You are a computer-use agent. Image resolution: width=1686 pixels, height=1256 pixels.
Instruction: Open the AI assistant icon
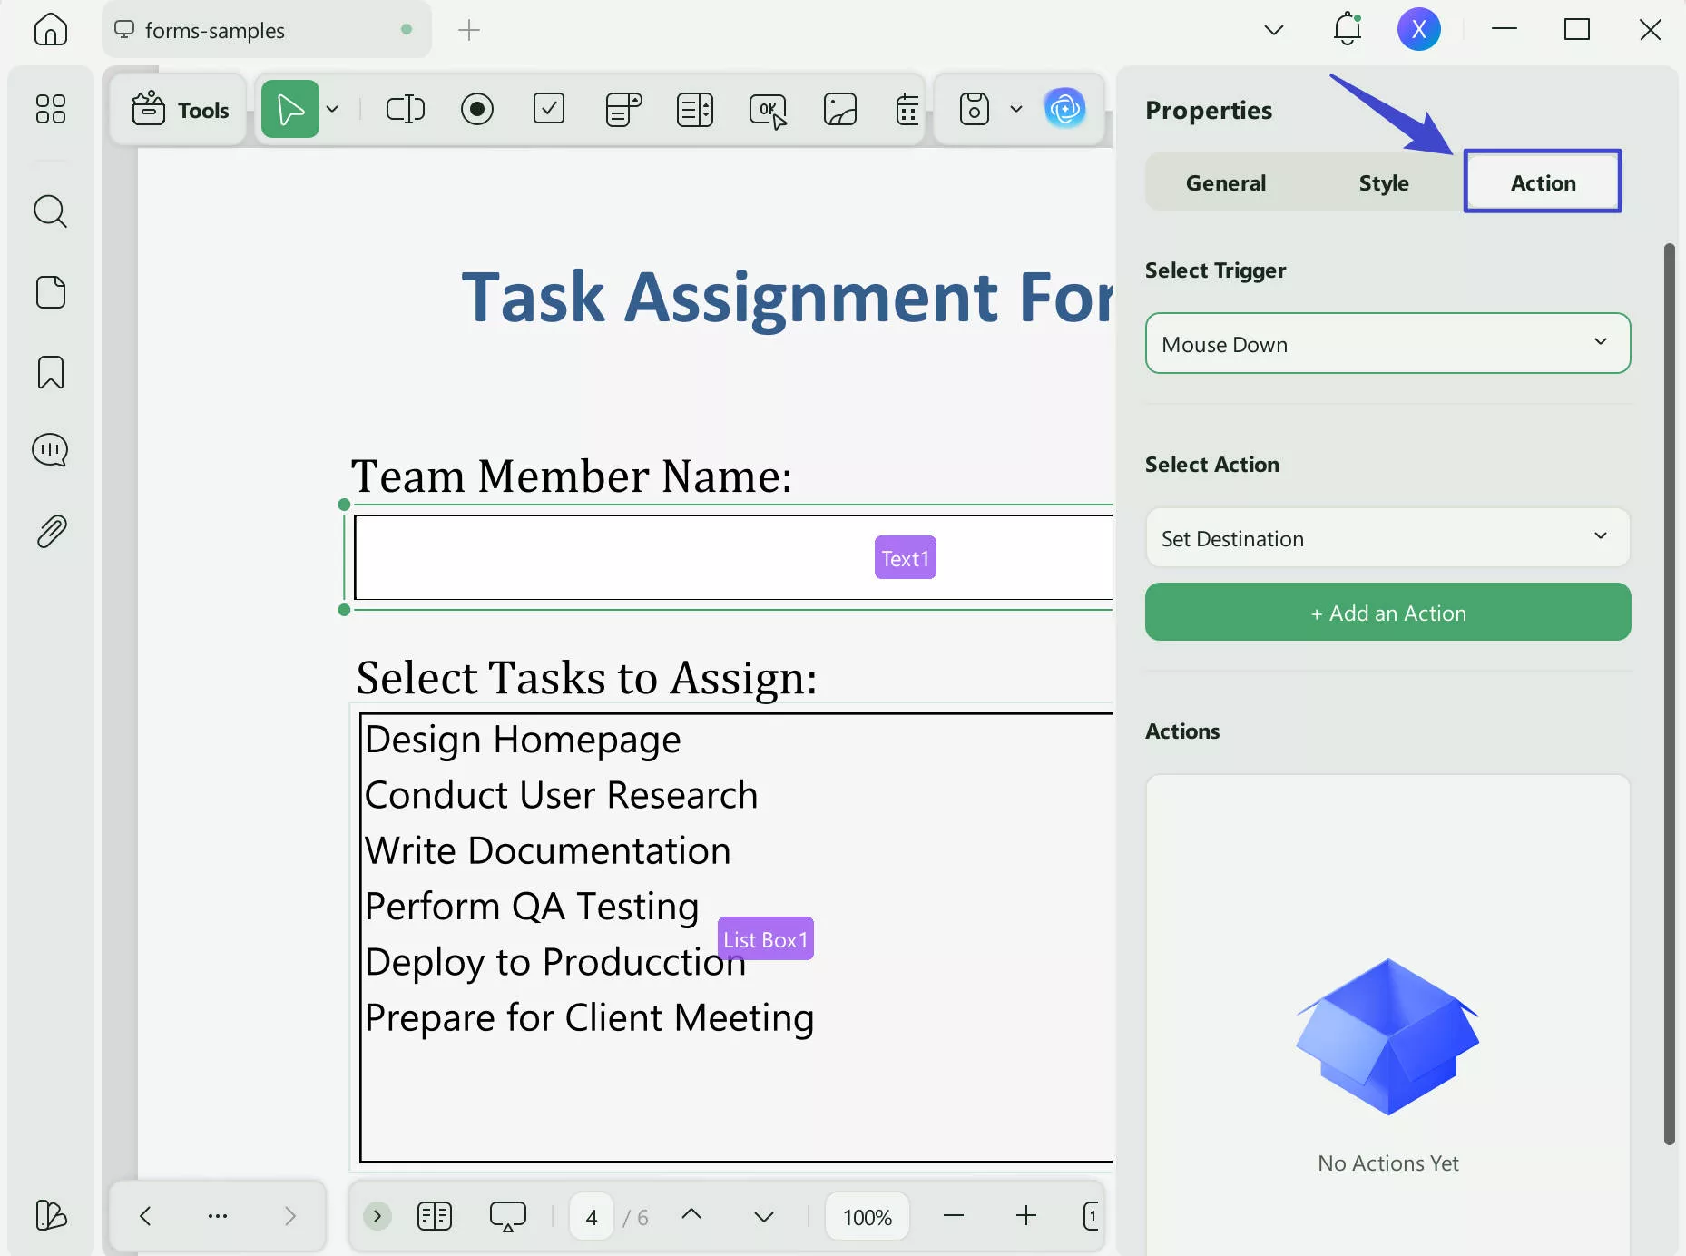coord(1064,110)
